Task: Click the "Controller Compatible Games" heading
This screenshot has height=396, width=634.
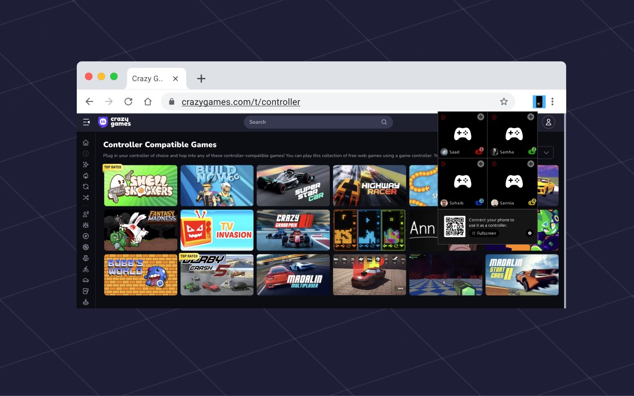Action: point(160,145)
